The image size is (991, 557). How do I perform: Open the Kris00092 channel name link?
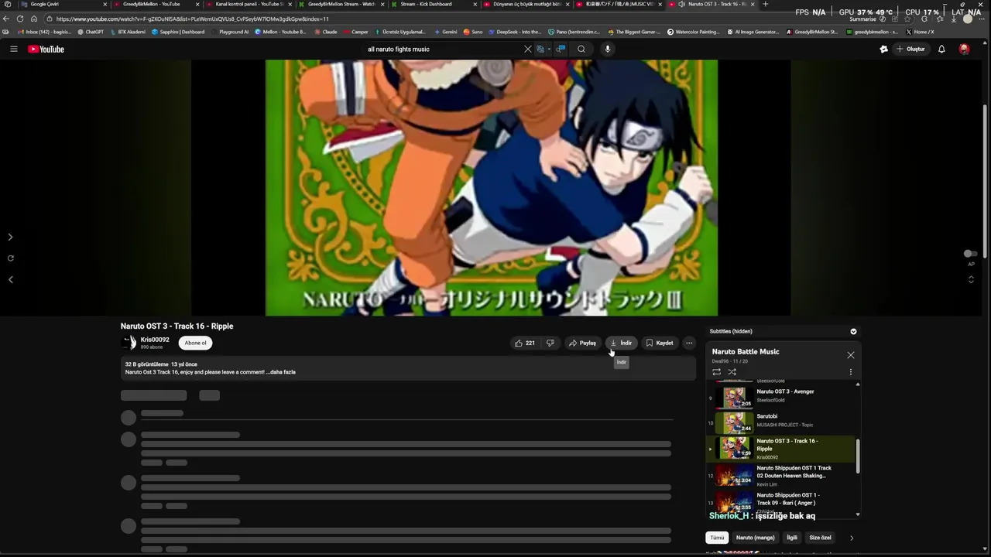click(x=155, y=340)
